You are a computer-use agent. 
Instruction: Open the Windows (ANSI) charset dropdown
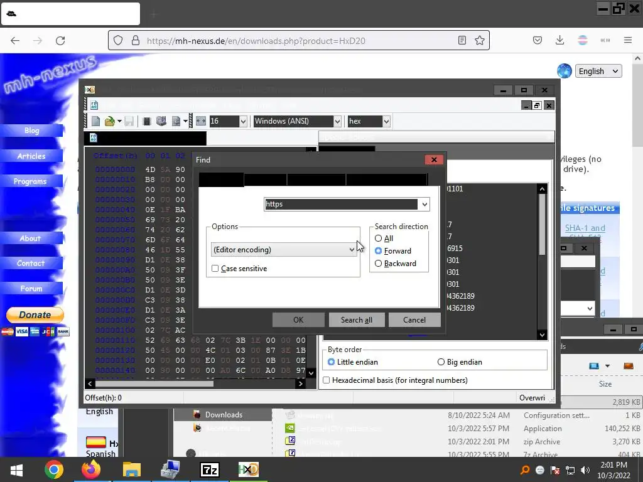click(x=337, y=121)
